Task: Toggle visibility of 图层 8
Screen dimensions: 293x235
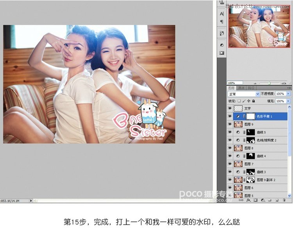Action: (x=230, y=148)
